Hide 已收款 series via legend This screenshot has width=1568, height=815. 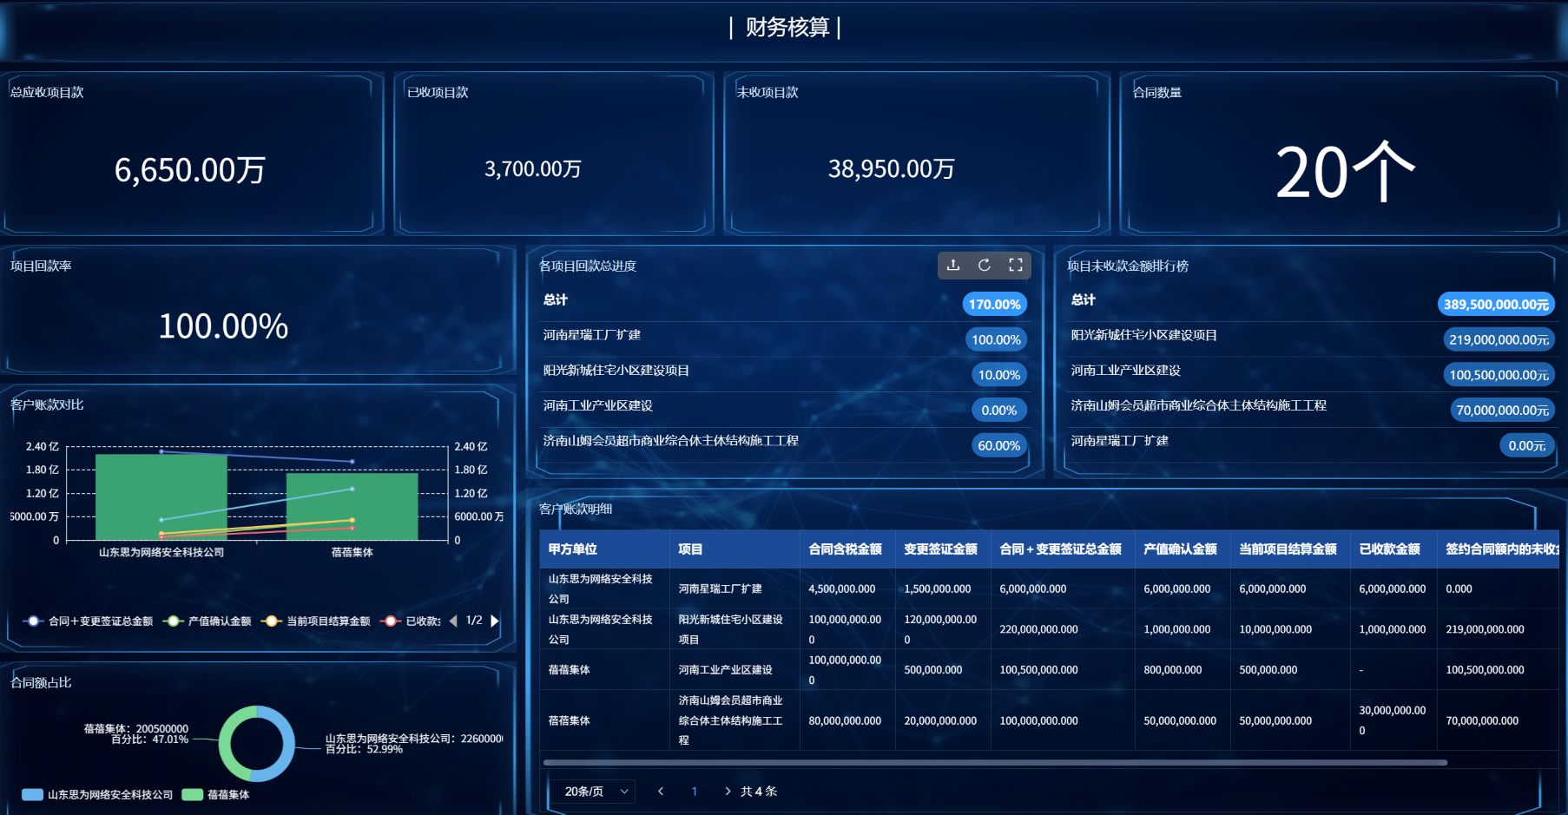pyautogui.click(x=412, y=621)
